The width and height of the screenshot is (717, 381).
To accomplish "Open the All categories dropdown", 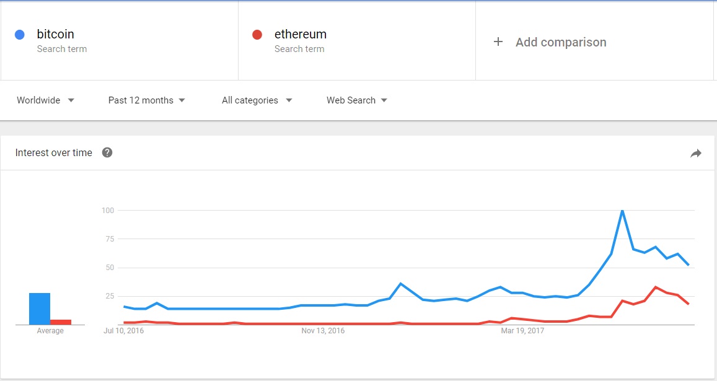I will coord(257,100).
